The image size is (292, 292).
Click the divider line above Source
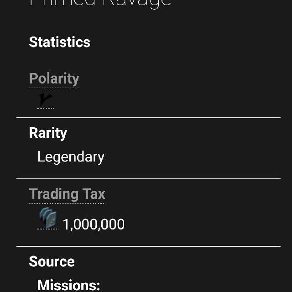click(148, 246)
